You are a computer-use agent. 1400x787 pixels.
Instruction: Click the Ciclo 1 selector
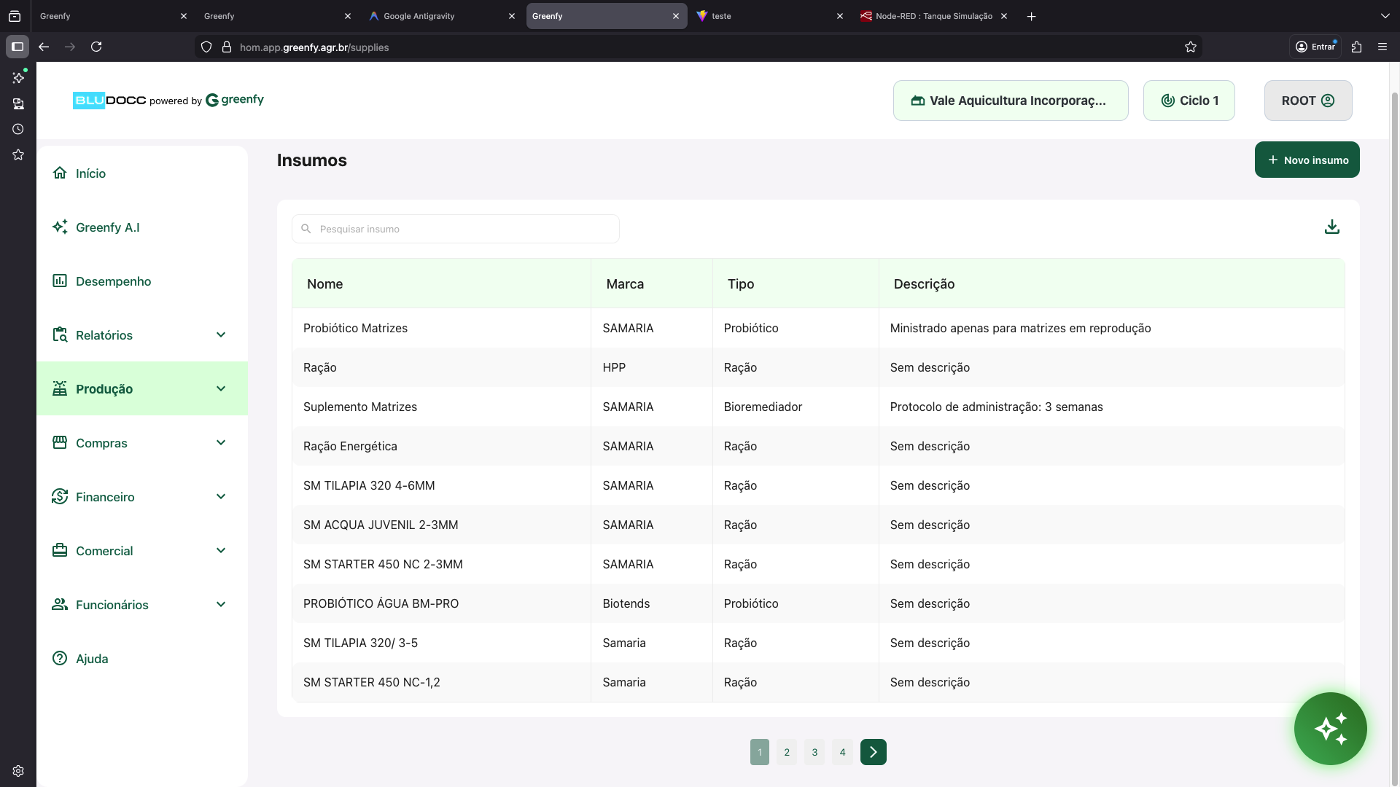[x=1189, y=101]
